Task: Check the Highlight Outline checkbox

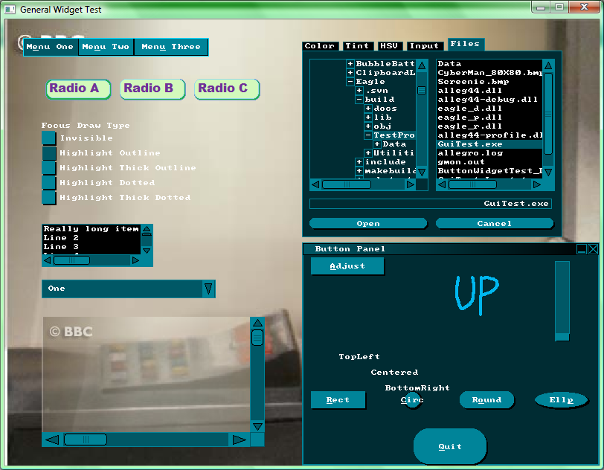Action: [x=49, y=153]
